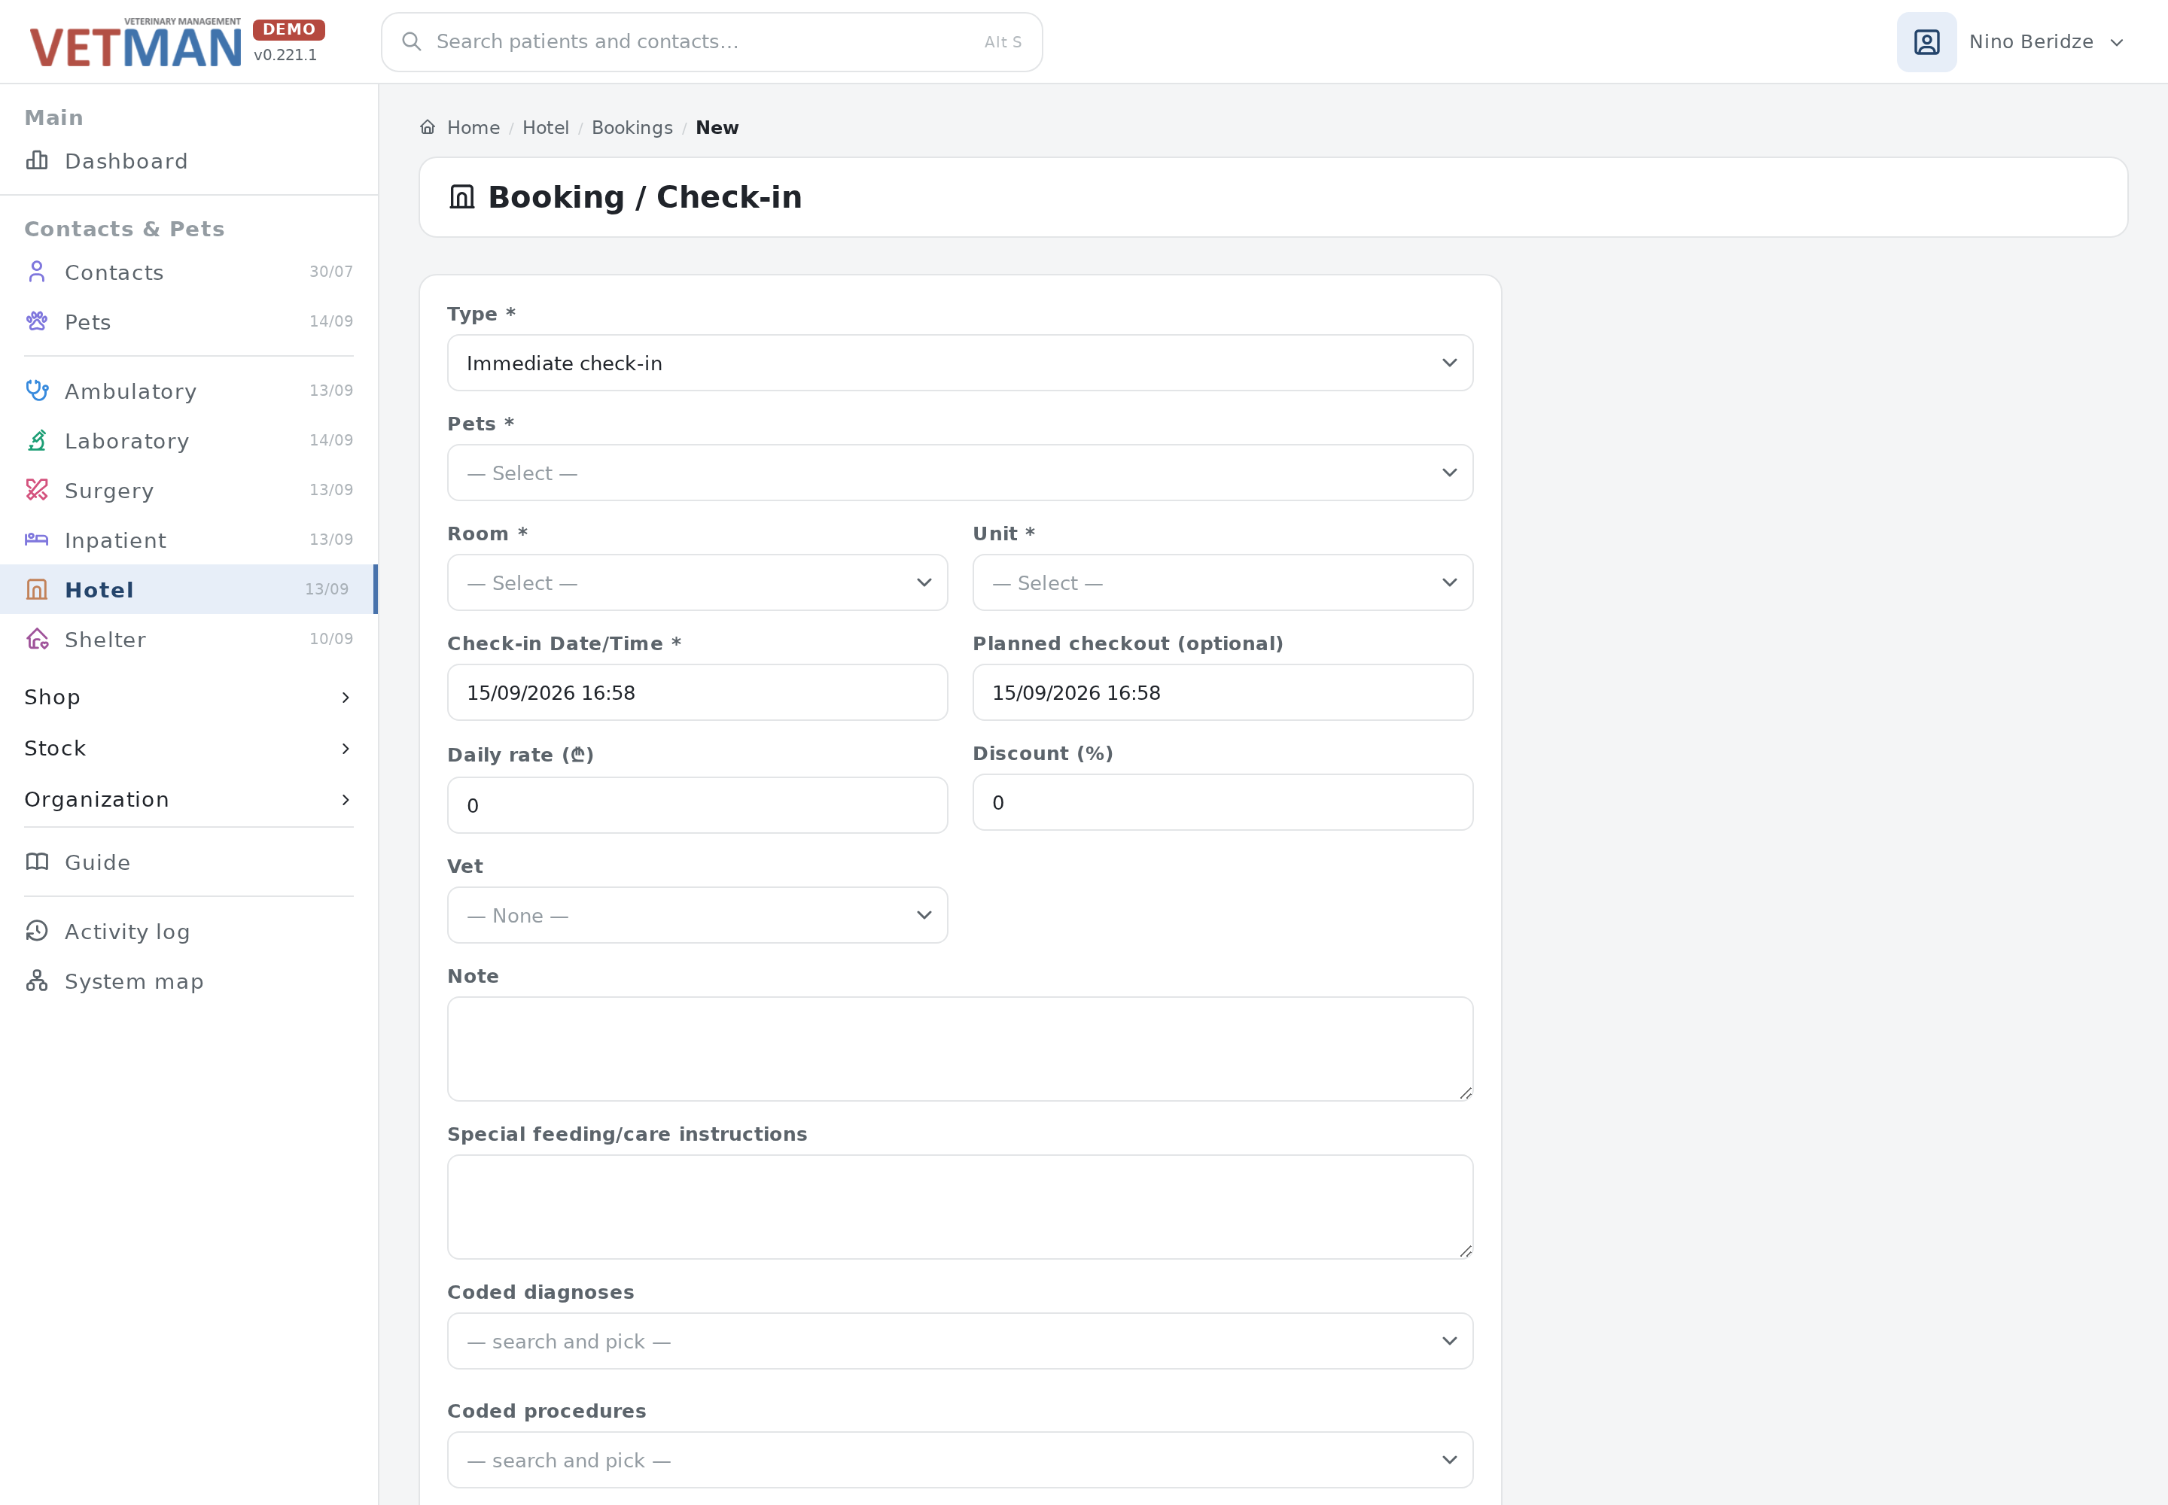Screen dimensions: 2168x1505
Task: Click the v0.221.1 version text
Action: point(285,55)
